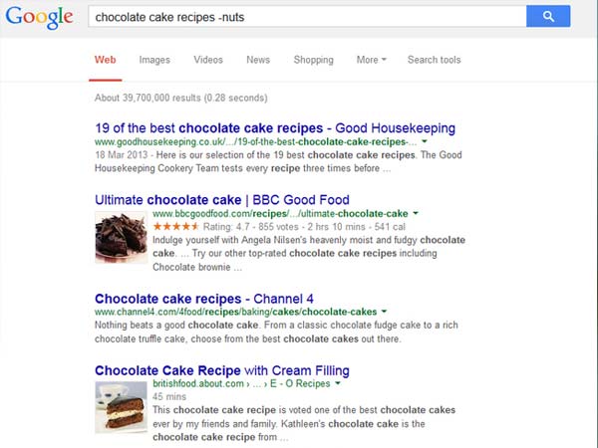Select the Web tab
The width and height of the screenshot is (598, 448).
pos(106,60)
